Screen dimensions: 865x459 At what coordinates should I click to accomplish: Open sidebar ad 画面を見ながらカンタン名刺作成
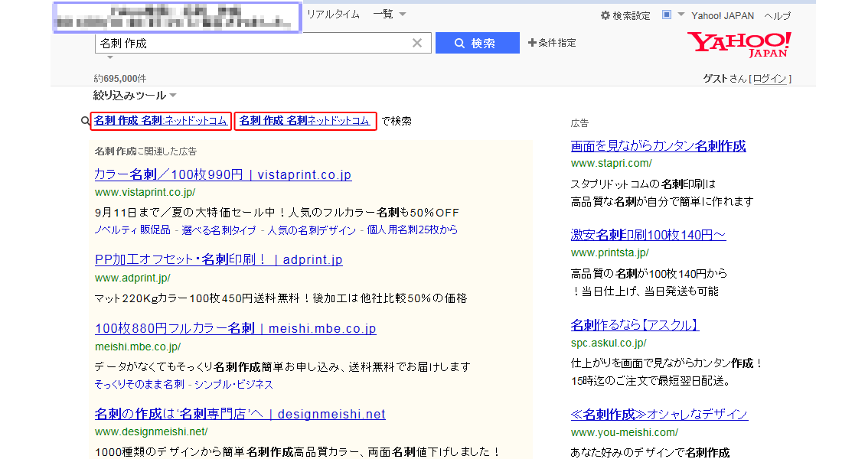[x=658, y=145]
